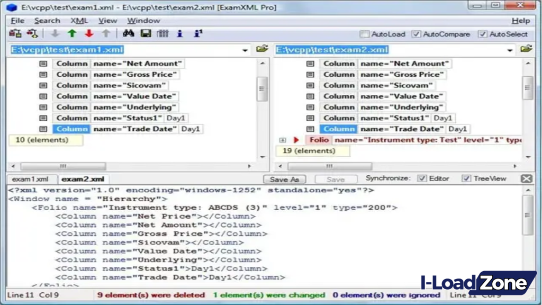
Task: Open the exam1.xml file path dropdown
Action: click(245, 49)
